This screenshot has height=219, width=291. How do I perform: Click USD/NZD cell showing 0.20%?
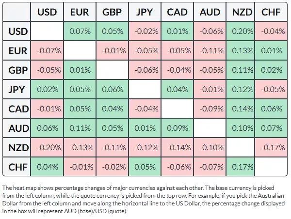239,32
